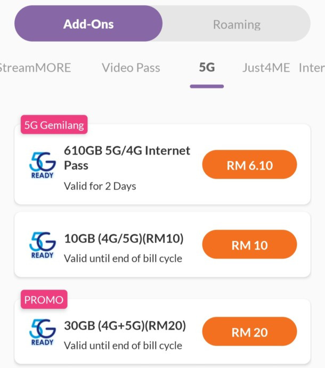Open 10GB (4G/5G)(RM10) plan details
Image resolution: width=325 pixels, height=368 pixels.
click(x=124, y=239)
